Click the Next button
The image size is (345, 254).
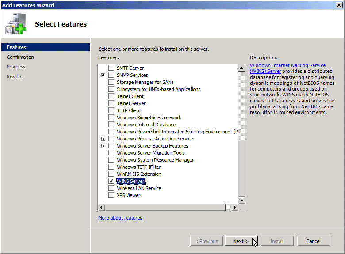[x=241, y=241]
